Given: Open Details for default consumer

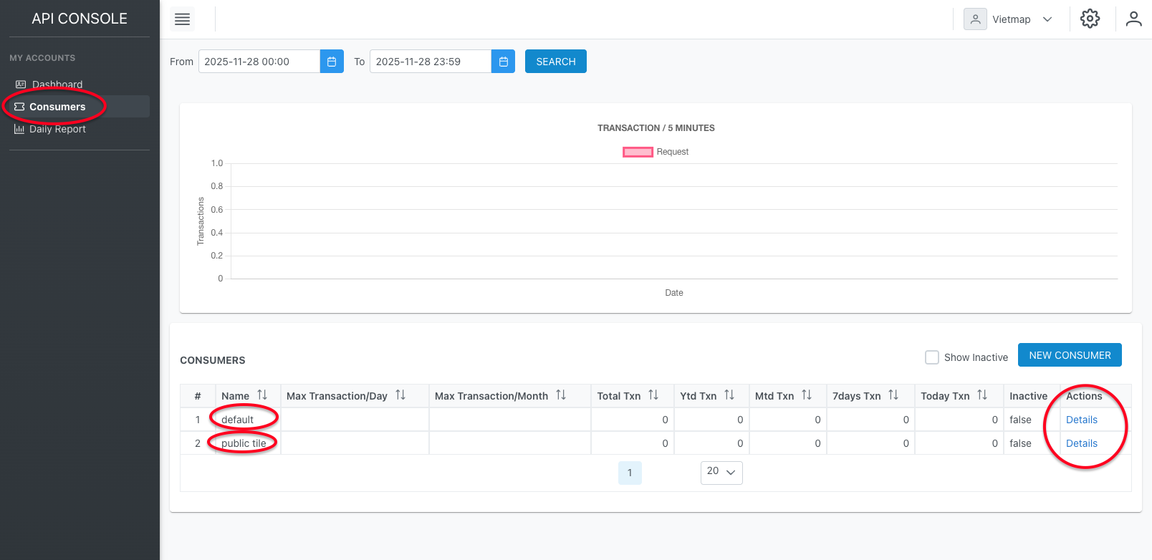Looking at the screenshot, I should 1081,420.
